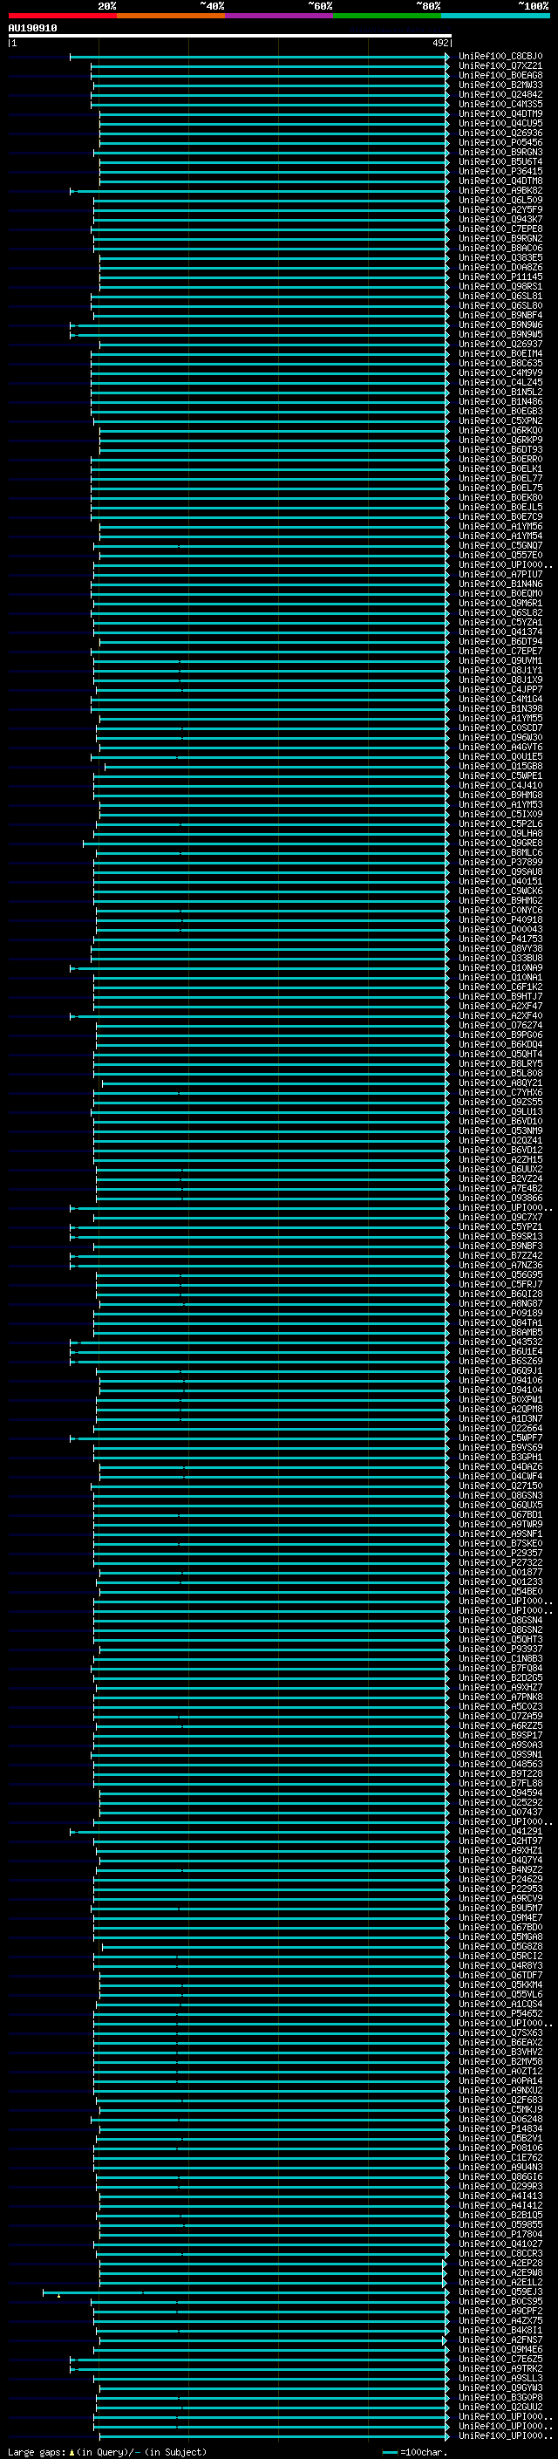Select hit label UniRef100_Q10NA9
This screenshot has width=558, height=2459.
(x=500, y=968)
